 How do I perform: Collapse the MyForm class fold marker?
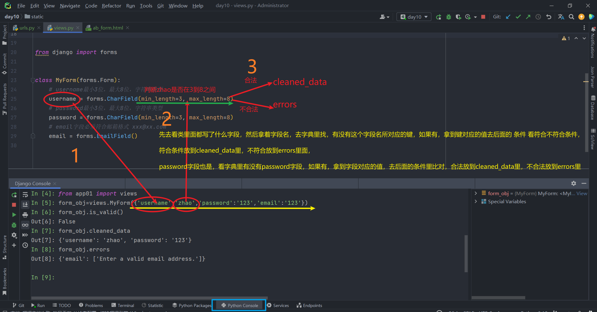33,80
